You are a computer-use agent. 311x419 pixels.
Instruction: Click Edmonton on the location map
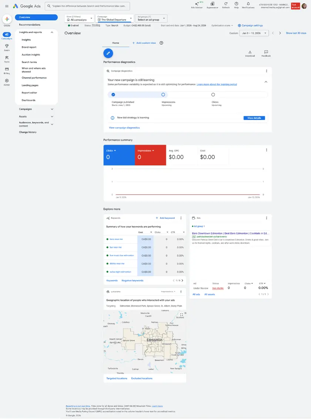pyautogui.click(x=154, y=340)
